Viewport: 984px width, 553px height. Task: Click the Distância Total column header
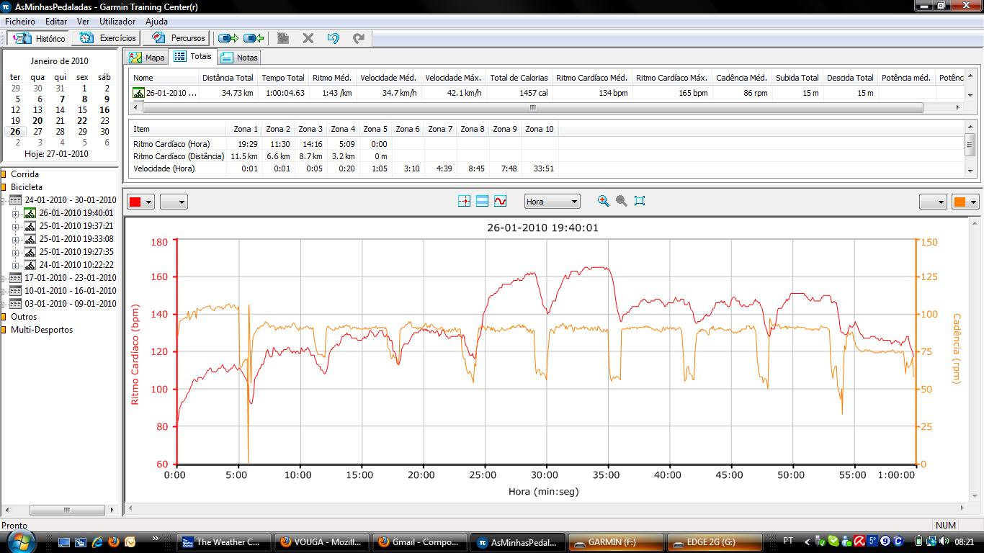227,78
